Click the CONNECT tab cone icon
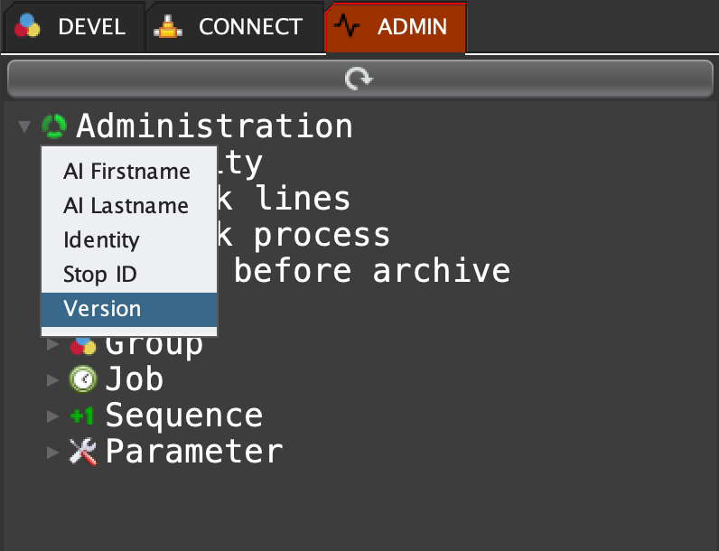The width and height of the screenshot is (719, 551). point(168,27)
